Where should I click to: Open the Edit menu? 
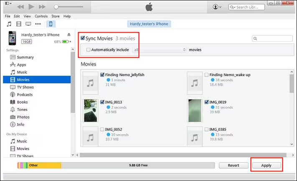17,16
